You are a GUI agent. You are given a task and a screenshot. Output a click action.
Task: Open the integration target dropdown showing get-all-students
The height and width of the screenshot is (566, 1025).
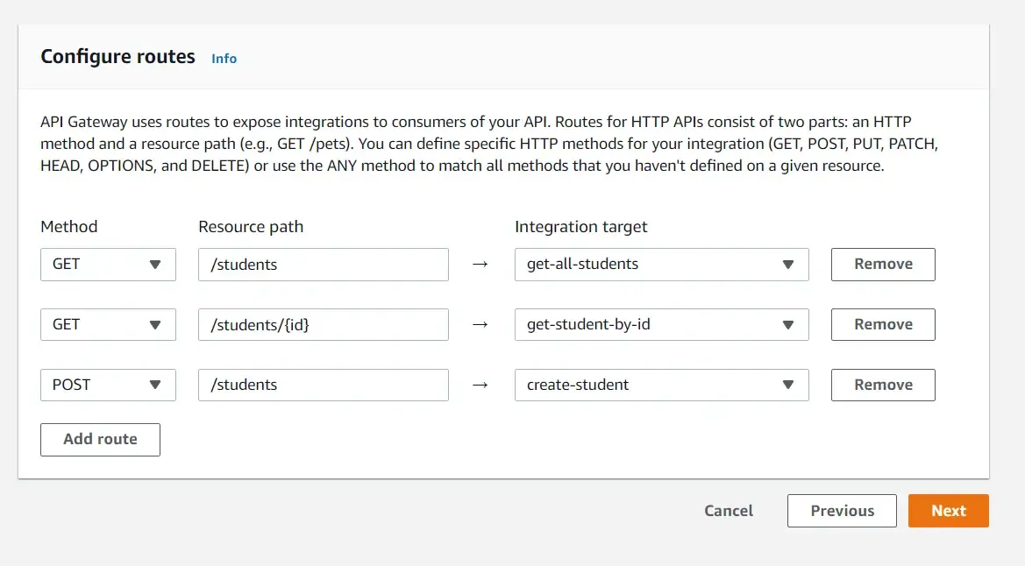(x=661, y=264)
